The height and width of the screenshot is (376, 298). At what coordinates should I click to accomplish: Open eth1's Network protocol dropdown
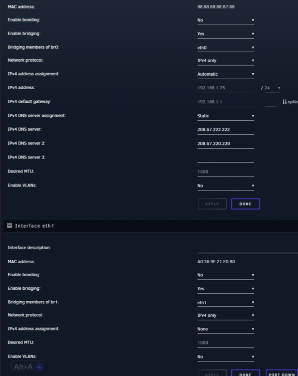tap(226, 315)
